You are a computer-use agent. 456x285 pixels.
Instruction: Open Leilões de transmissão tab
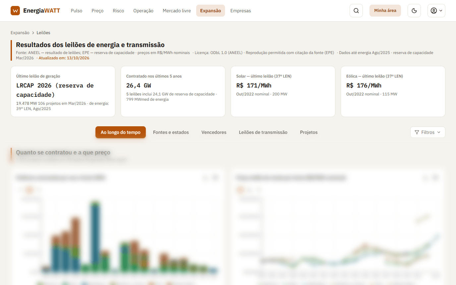(263, 132)
